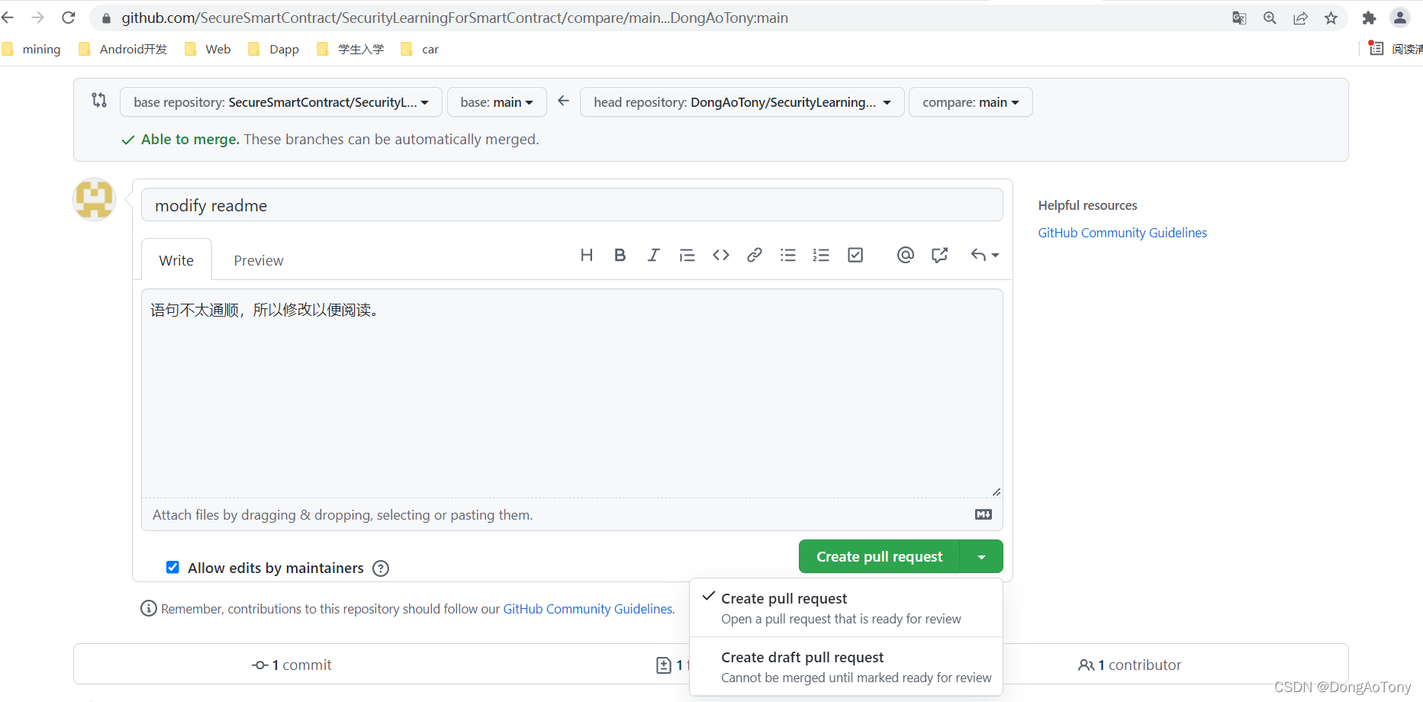Click the site lock icon in address bar
The image size is (1423, 702).
(x=106, y=18)
